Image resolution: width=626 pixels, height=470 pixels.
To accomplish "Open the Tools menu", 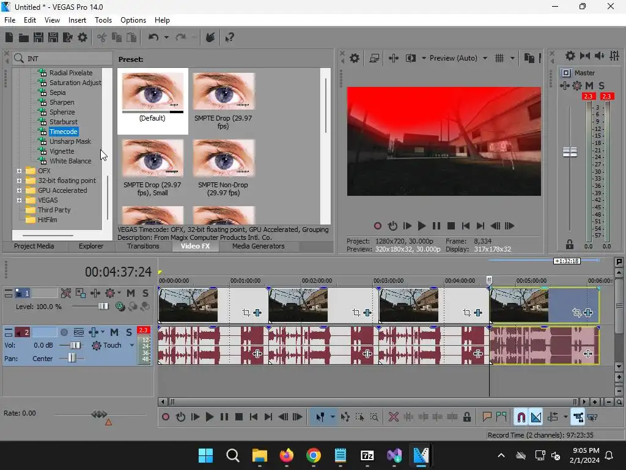I will click(103, 20).
